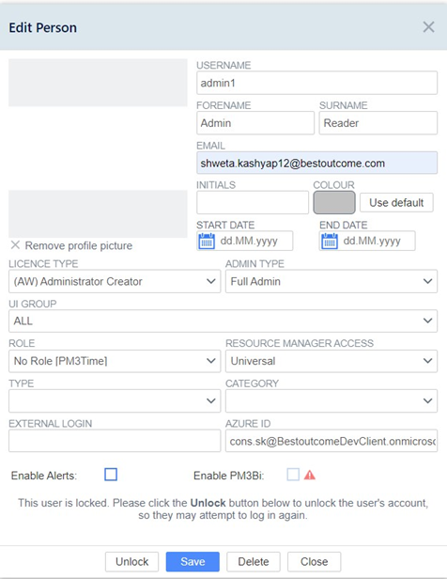Open the Resource Manager Access dropdown
The image size is (447, 579).
331,361
